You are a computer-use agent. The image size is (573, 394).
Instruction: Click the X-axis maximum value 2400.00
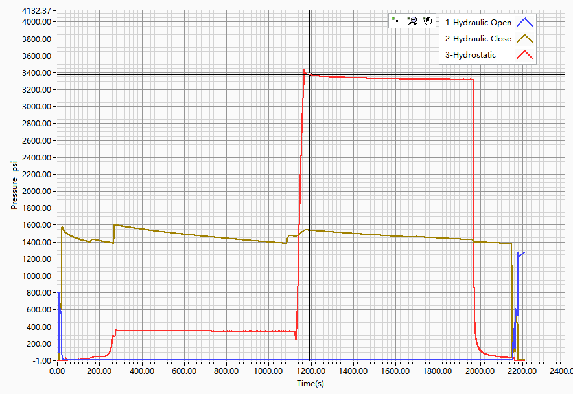click(559, 371)
